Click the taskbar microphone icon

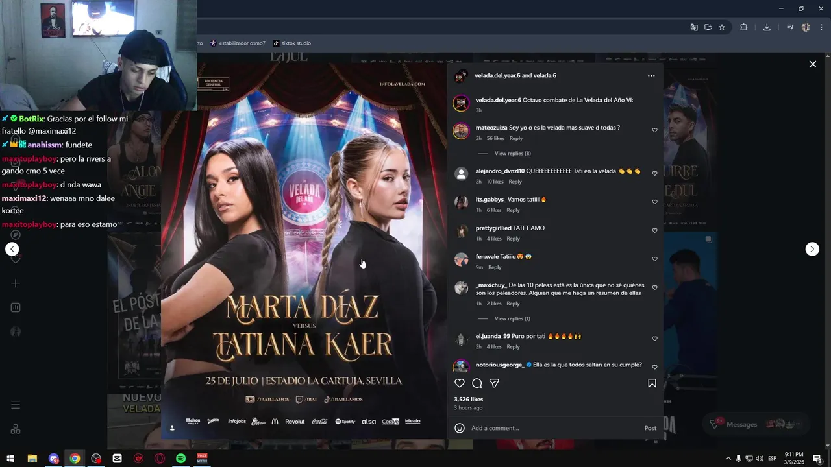click(738, 459)
